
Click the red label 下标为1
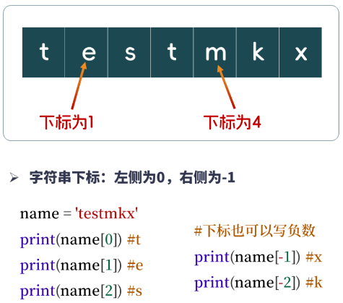66,122
